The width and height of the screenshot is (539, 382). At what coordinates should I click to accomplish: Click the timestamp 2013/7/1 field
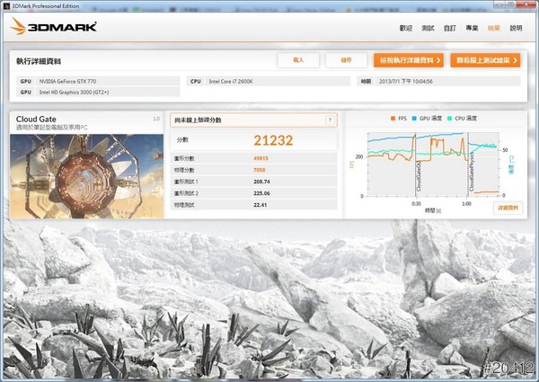click(438, 82)
